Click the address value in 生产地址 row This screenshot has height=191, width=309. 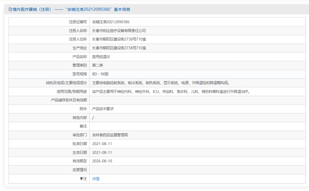(119, 48)
